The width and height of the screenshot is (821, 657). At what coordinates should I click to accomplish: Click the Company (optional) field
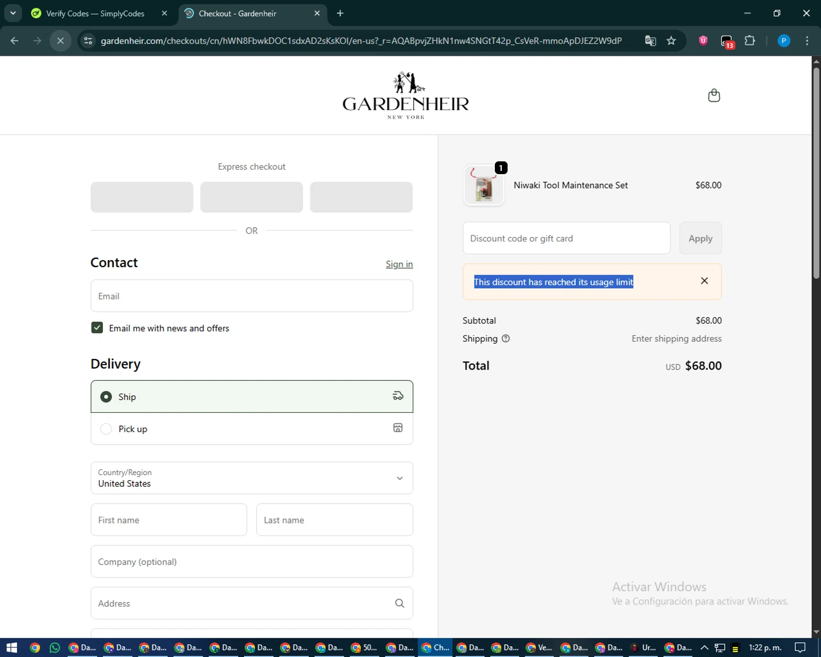252,561
